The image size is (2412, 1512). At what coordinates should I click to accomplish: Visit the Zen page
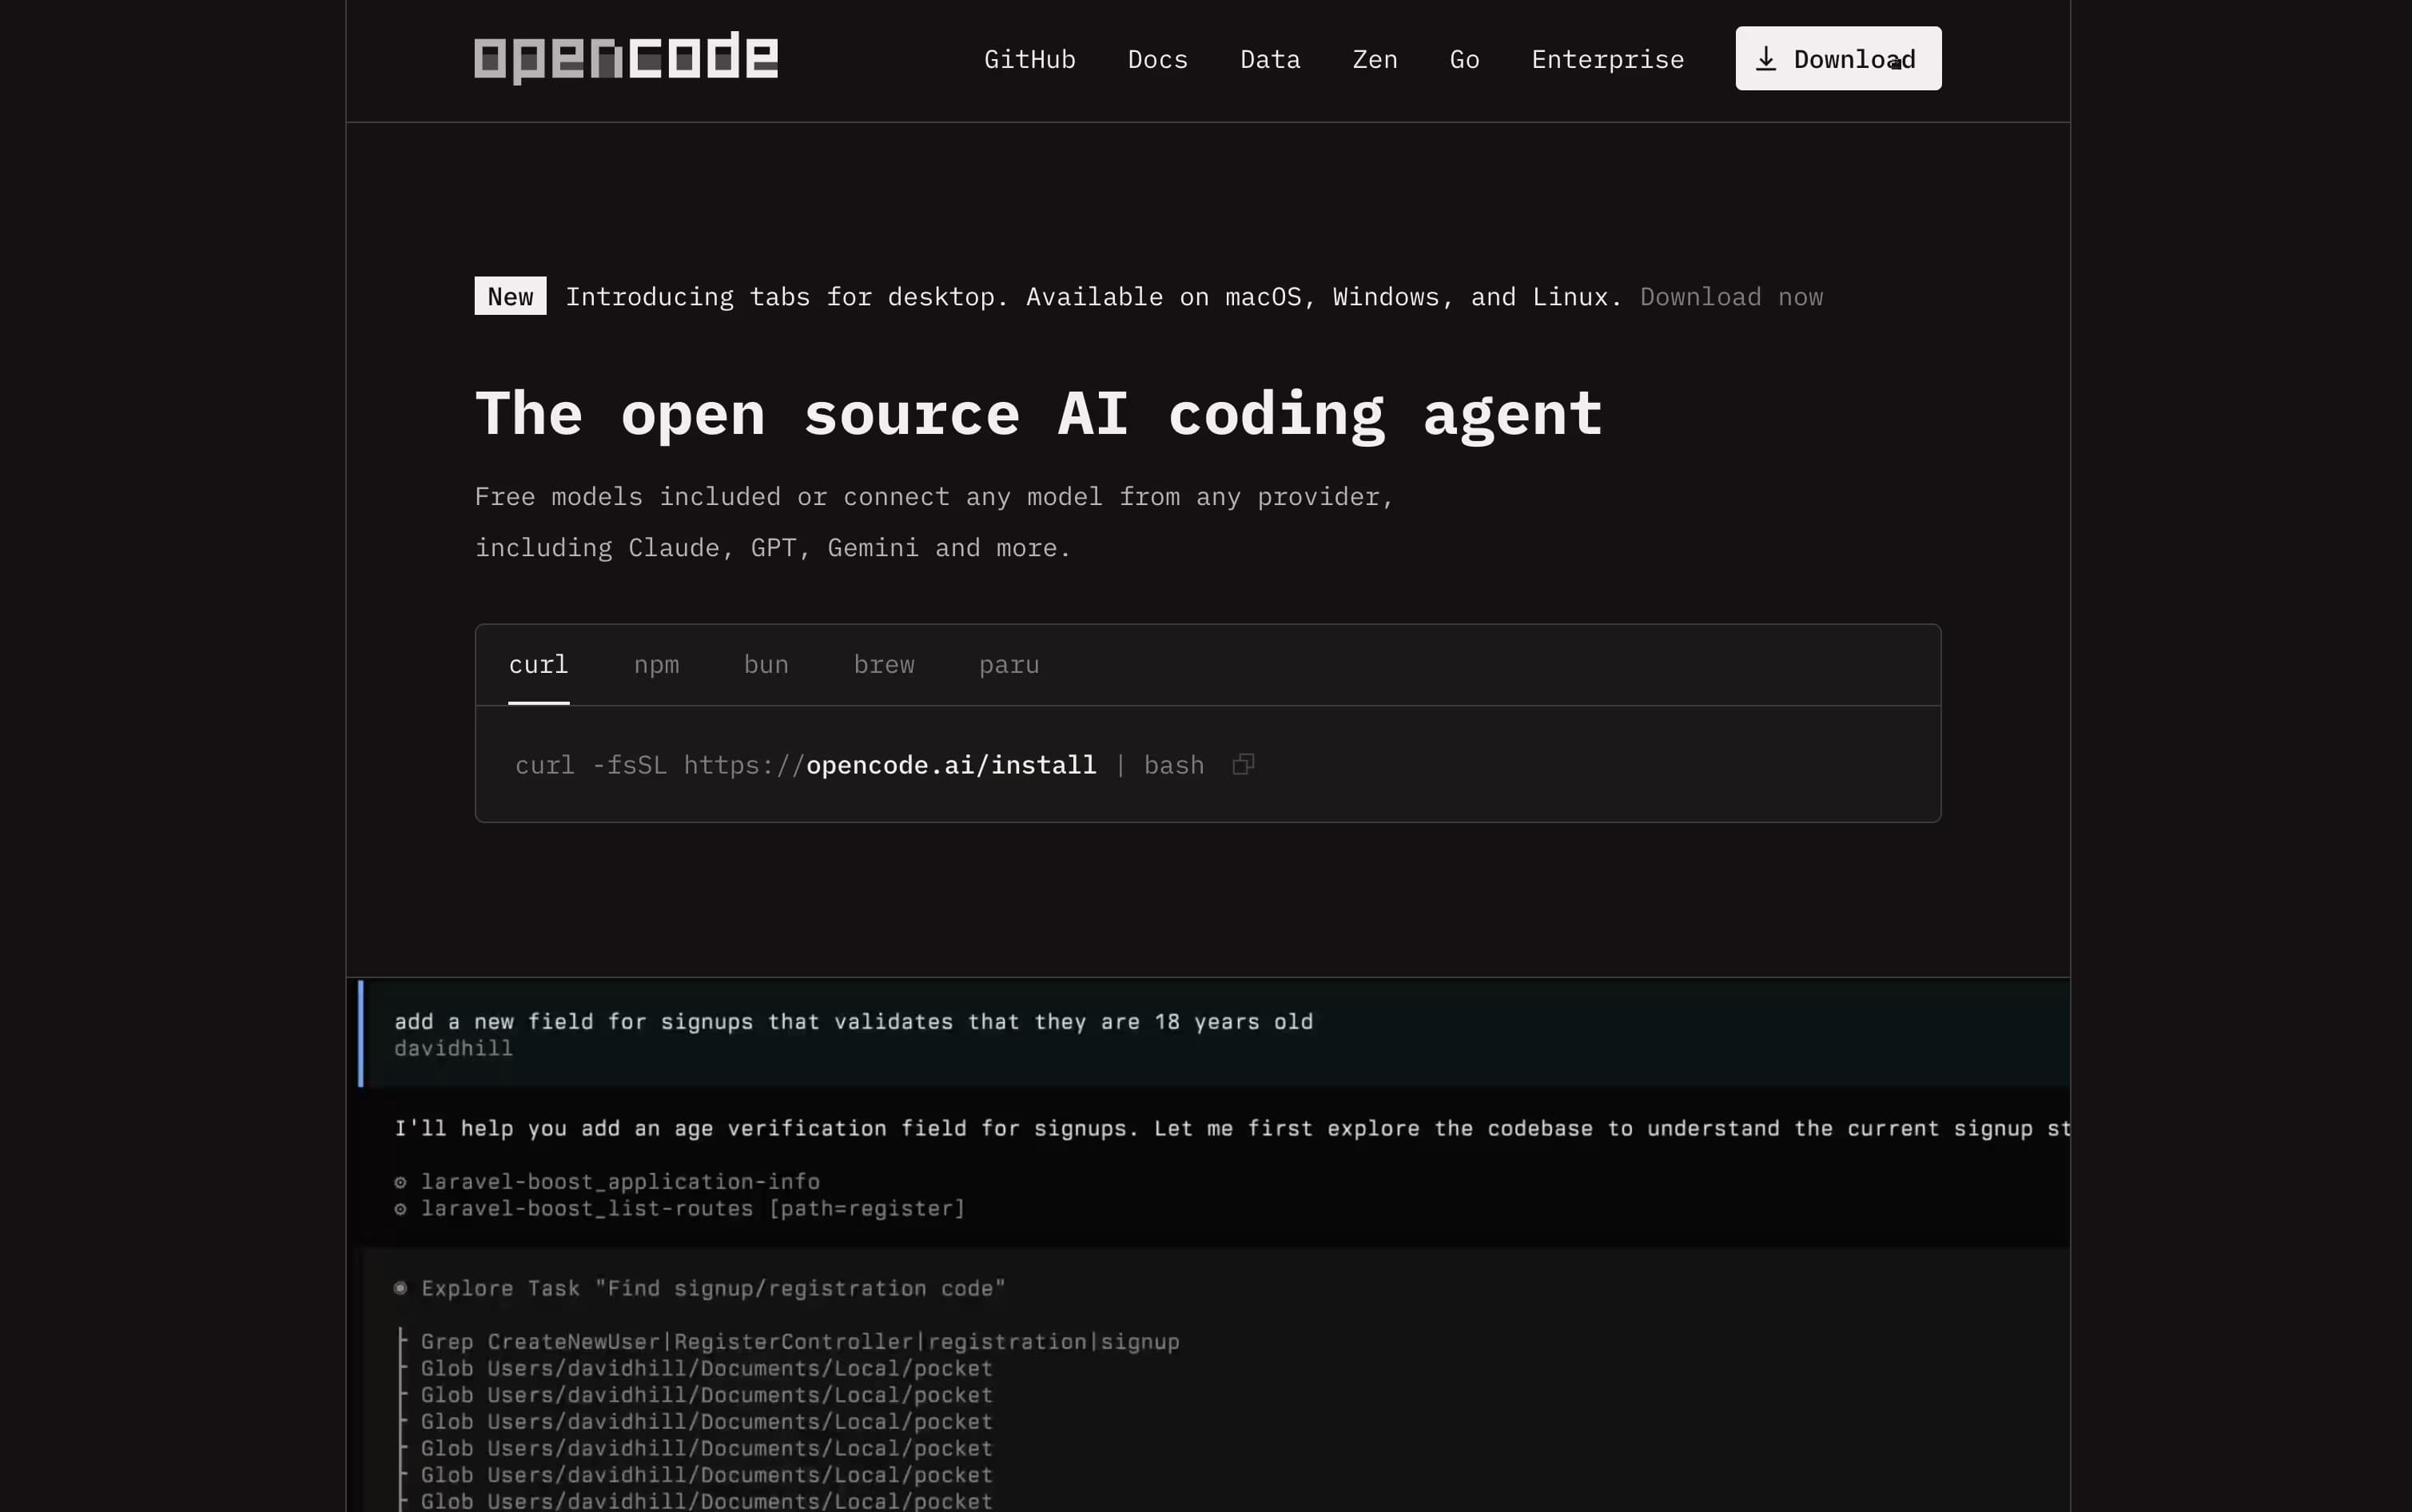point(1375,59)
